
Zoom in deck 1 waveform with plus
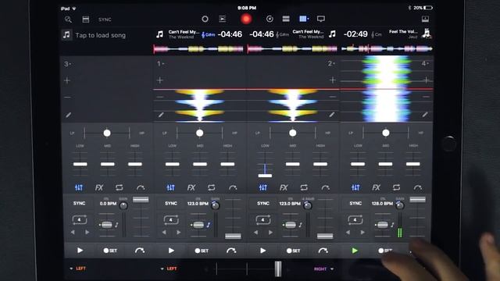click(159, 80)
